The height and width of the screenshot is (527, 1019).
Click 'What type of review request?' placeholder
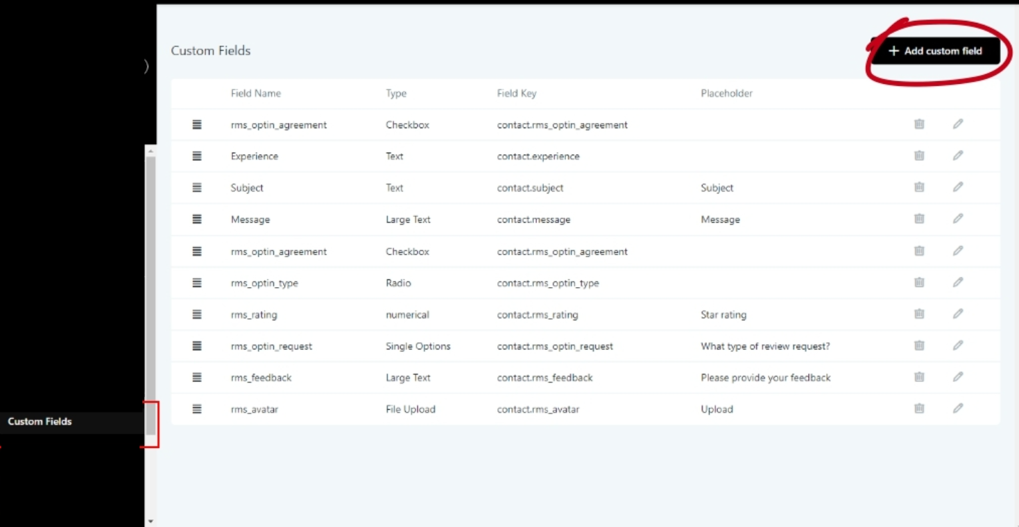coord(765,347)
